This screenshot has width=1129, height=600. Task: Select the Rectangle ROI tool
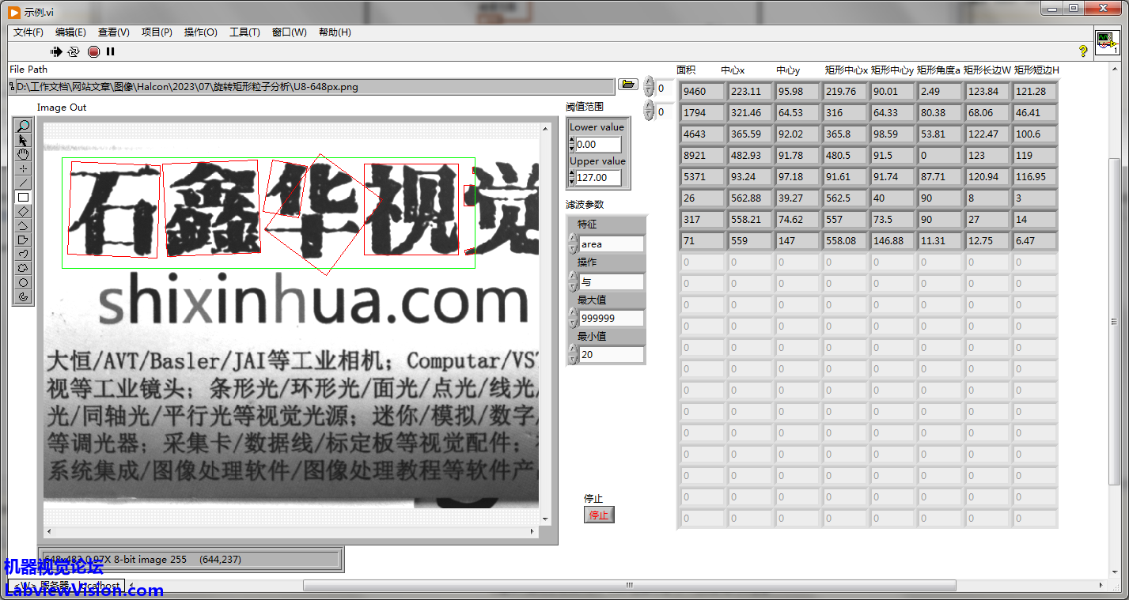pyautogui.click(x=24, y=197)
